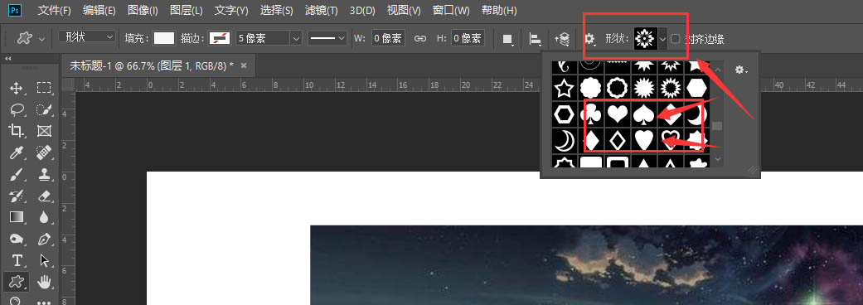Collapse the toolbox with double-arrow

(8, 58)
